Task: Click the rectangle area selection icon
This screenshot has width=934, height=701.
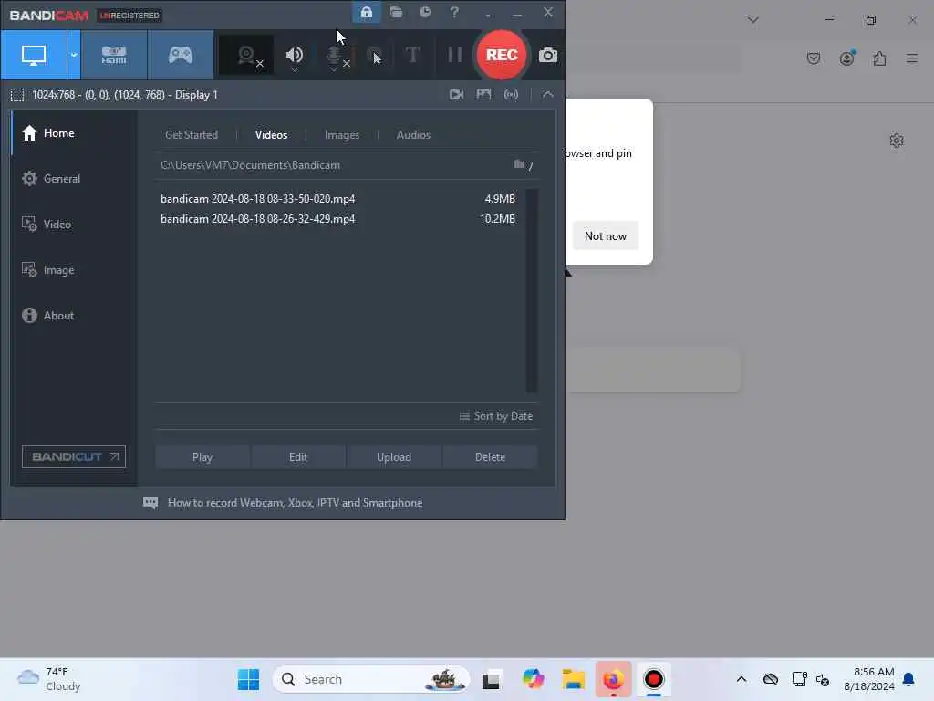Action: [17, 95]
